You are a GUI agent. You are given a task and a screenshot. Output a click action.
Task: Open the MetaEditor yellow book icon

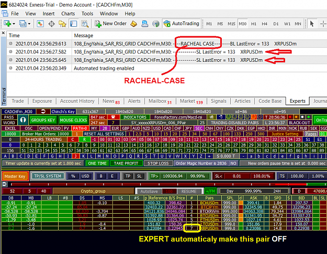(134, 24)
